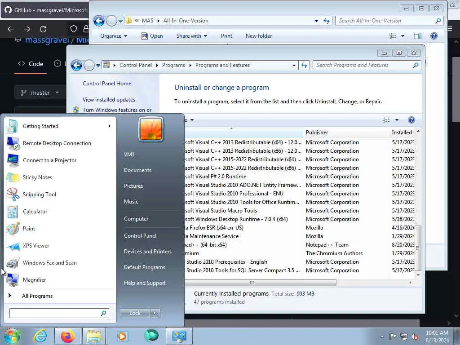The height and width of the screenshot is (345, 460).
Task: Launch Connect to a Projector
Action: point(49,160)
